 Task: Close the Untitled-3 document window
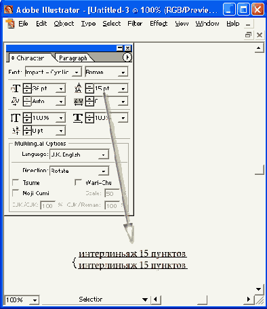(260, 35)
